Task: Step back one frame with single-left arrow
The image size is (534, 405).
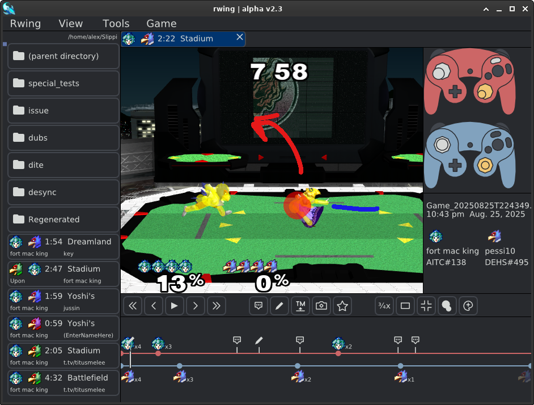Action: coord(154,306)
